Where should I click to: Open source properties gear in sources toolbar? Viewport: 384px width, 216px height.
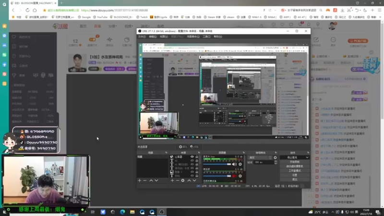[183, 180]
